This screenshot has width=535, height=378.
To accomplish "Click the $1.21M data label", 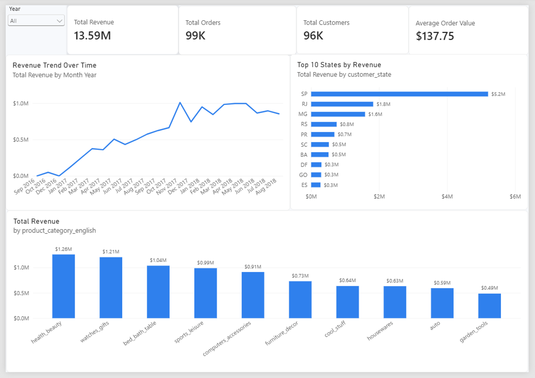I will pyautogui.click(x=111, y=252).
